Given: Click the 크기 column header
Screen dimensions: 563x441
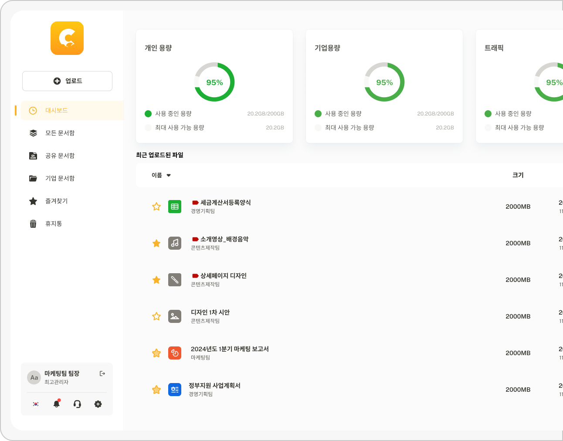Looking at the screenshot, I should (518, 175).
